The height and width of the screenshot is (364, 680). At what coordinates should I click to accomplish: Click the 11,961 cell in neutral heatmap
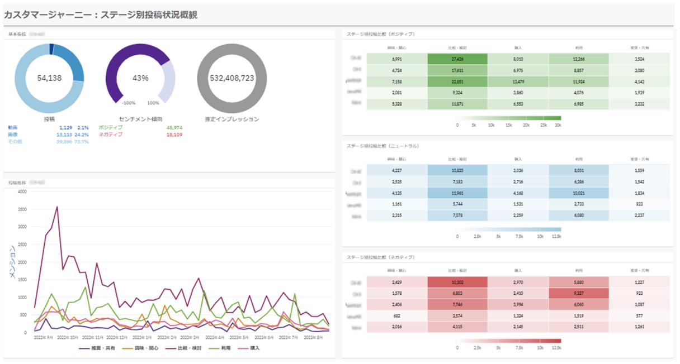pyautogui.click(x=457, y=194)
